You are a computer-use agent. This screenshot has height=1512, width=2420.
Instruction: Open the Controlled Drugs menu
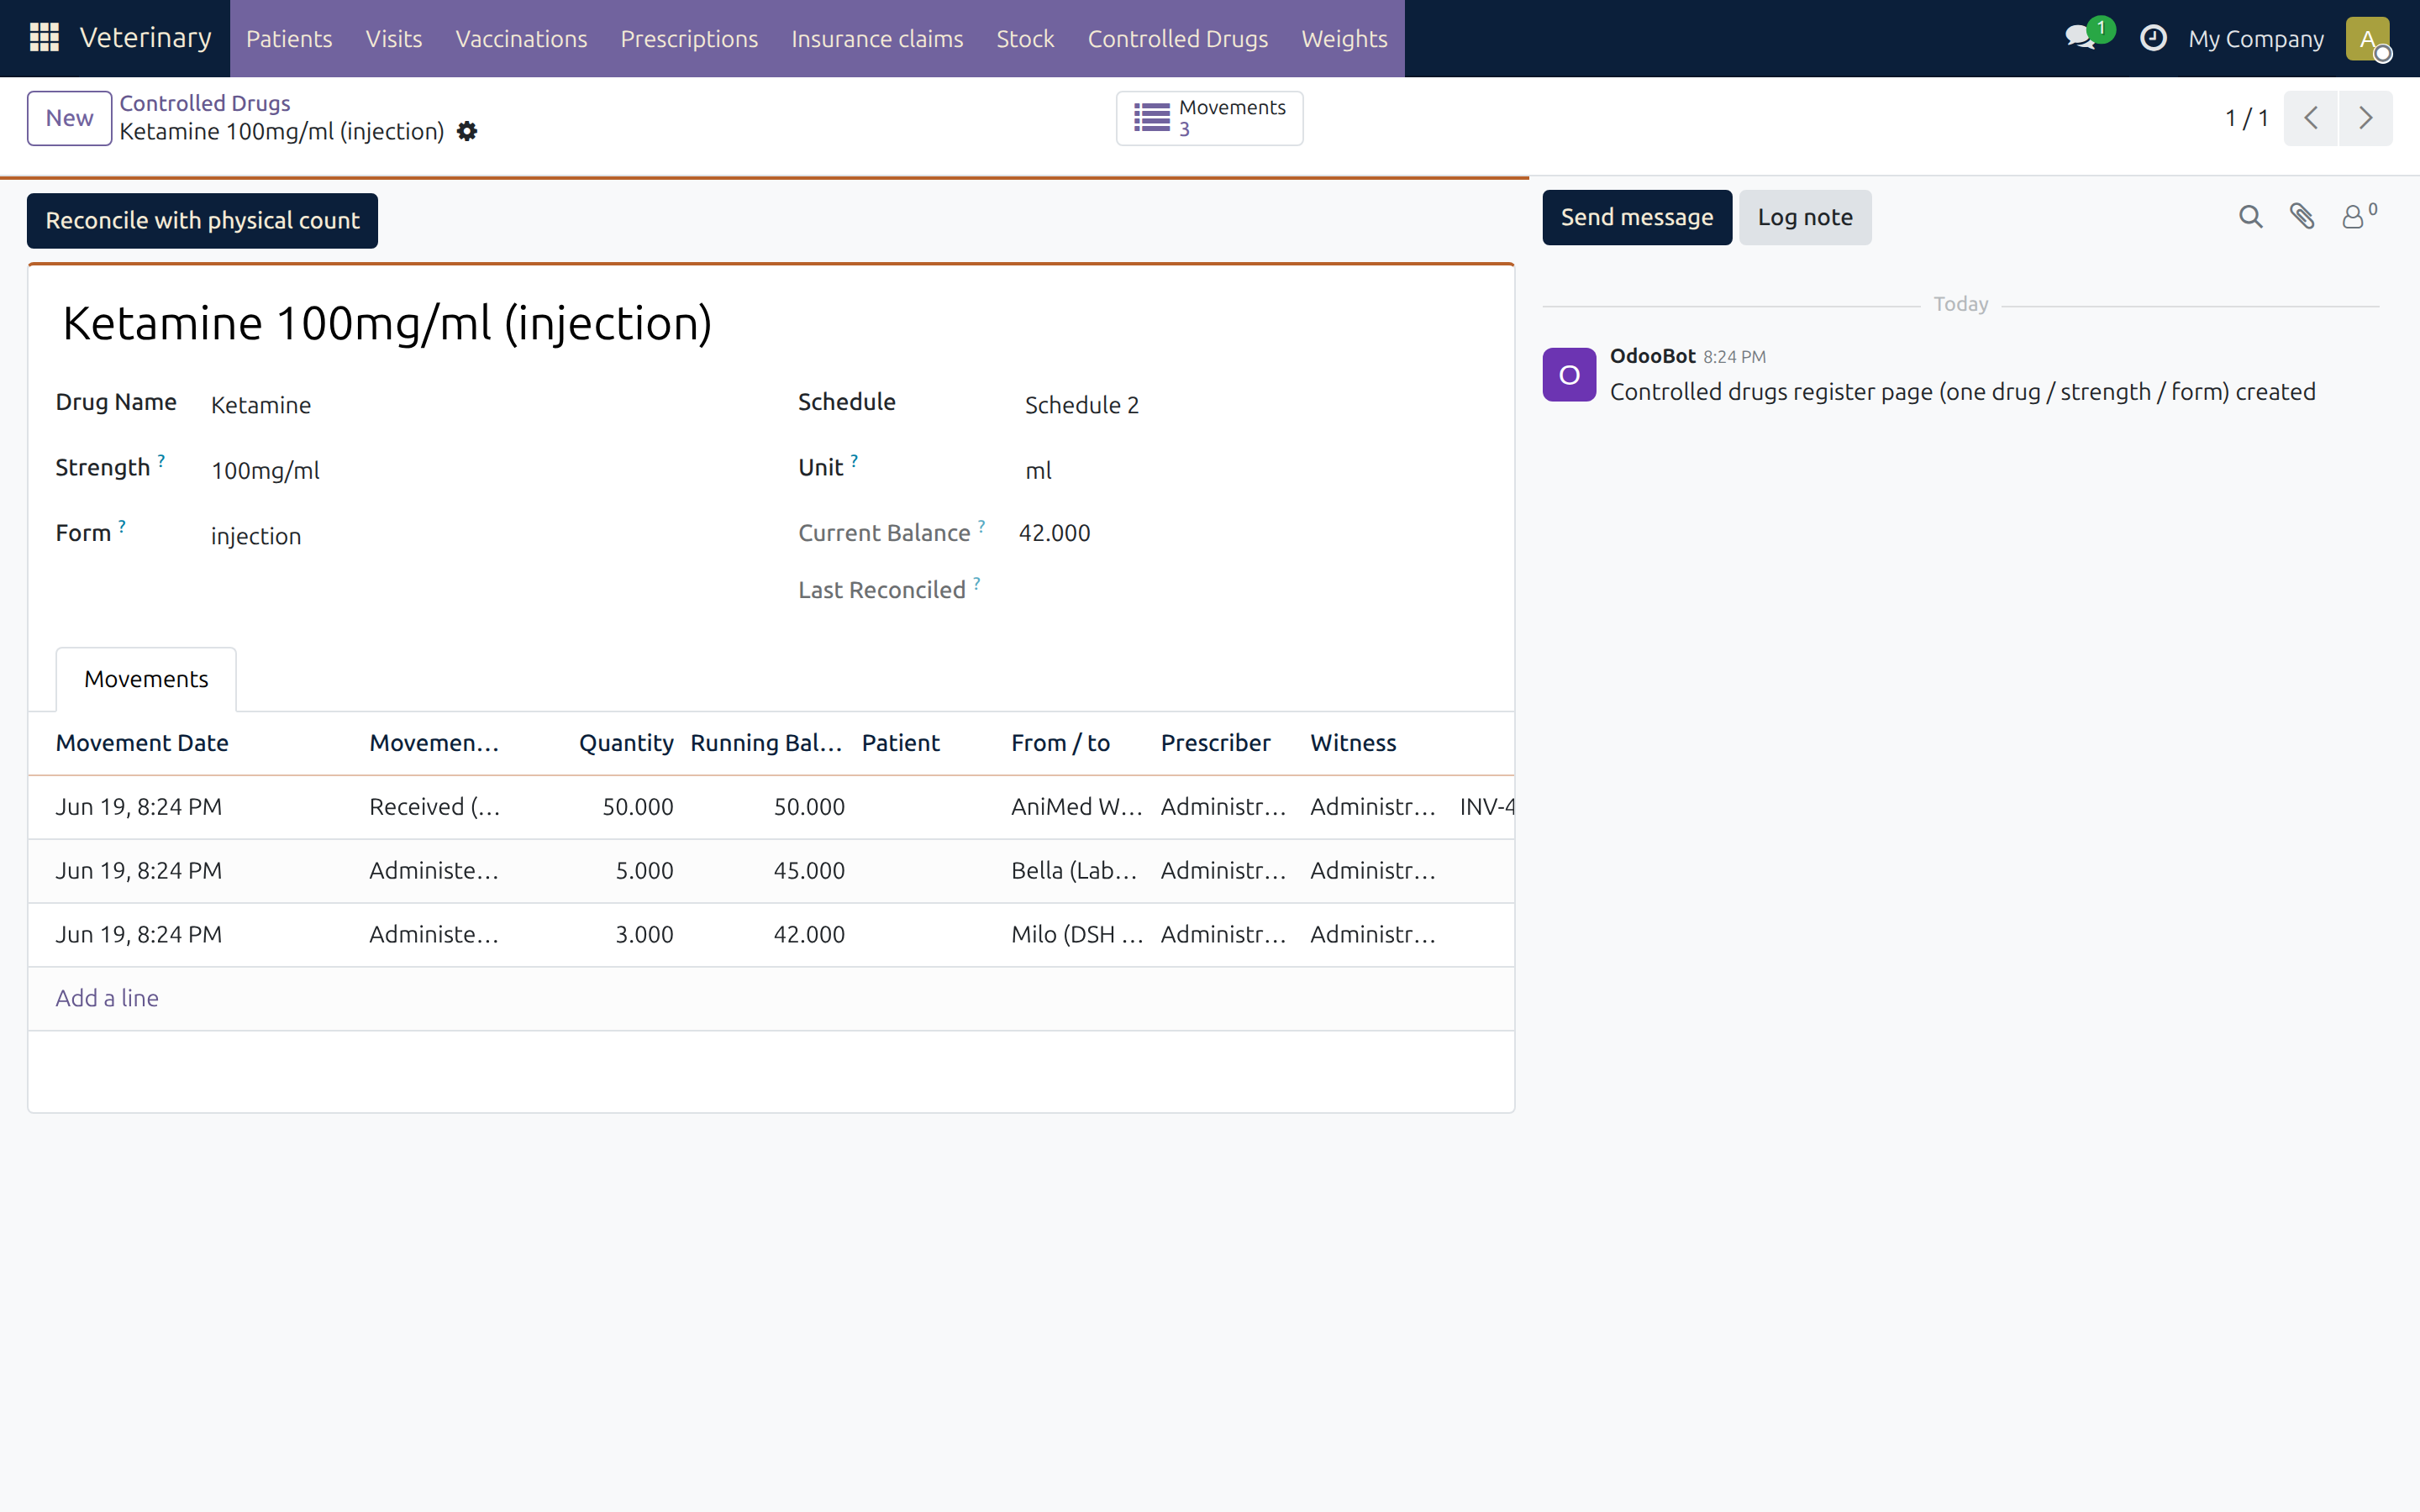click(1177, 38)
